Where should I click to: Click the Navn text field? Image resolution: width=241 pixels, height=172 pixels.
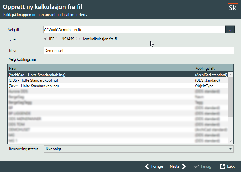click(x=139, y=50)
